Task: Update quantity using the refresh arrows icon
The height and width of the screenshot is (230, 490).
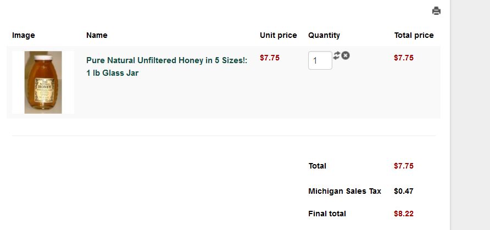Action: coord(337,55)
